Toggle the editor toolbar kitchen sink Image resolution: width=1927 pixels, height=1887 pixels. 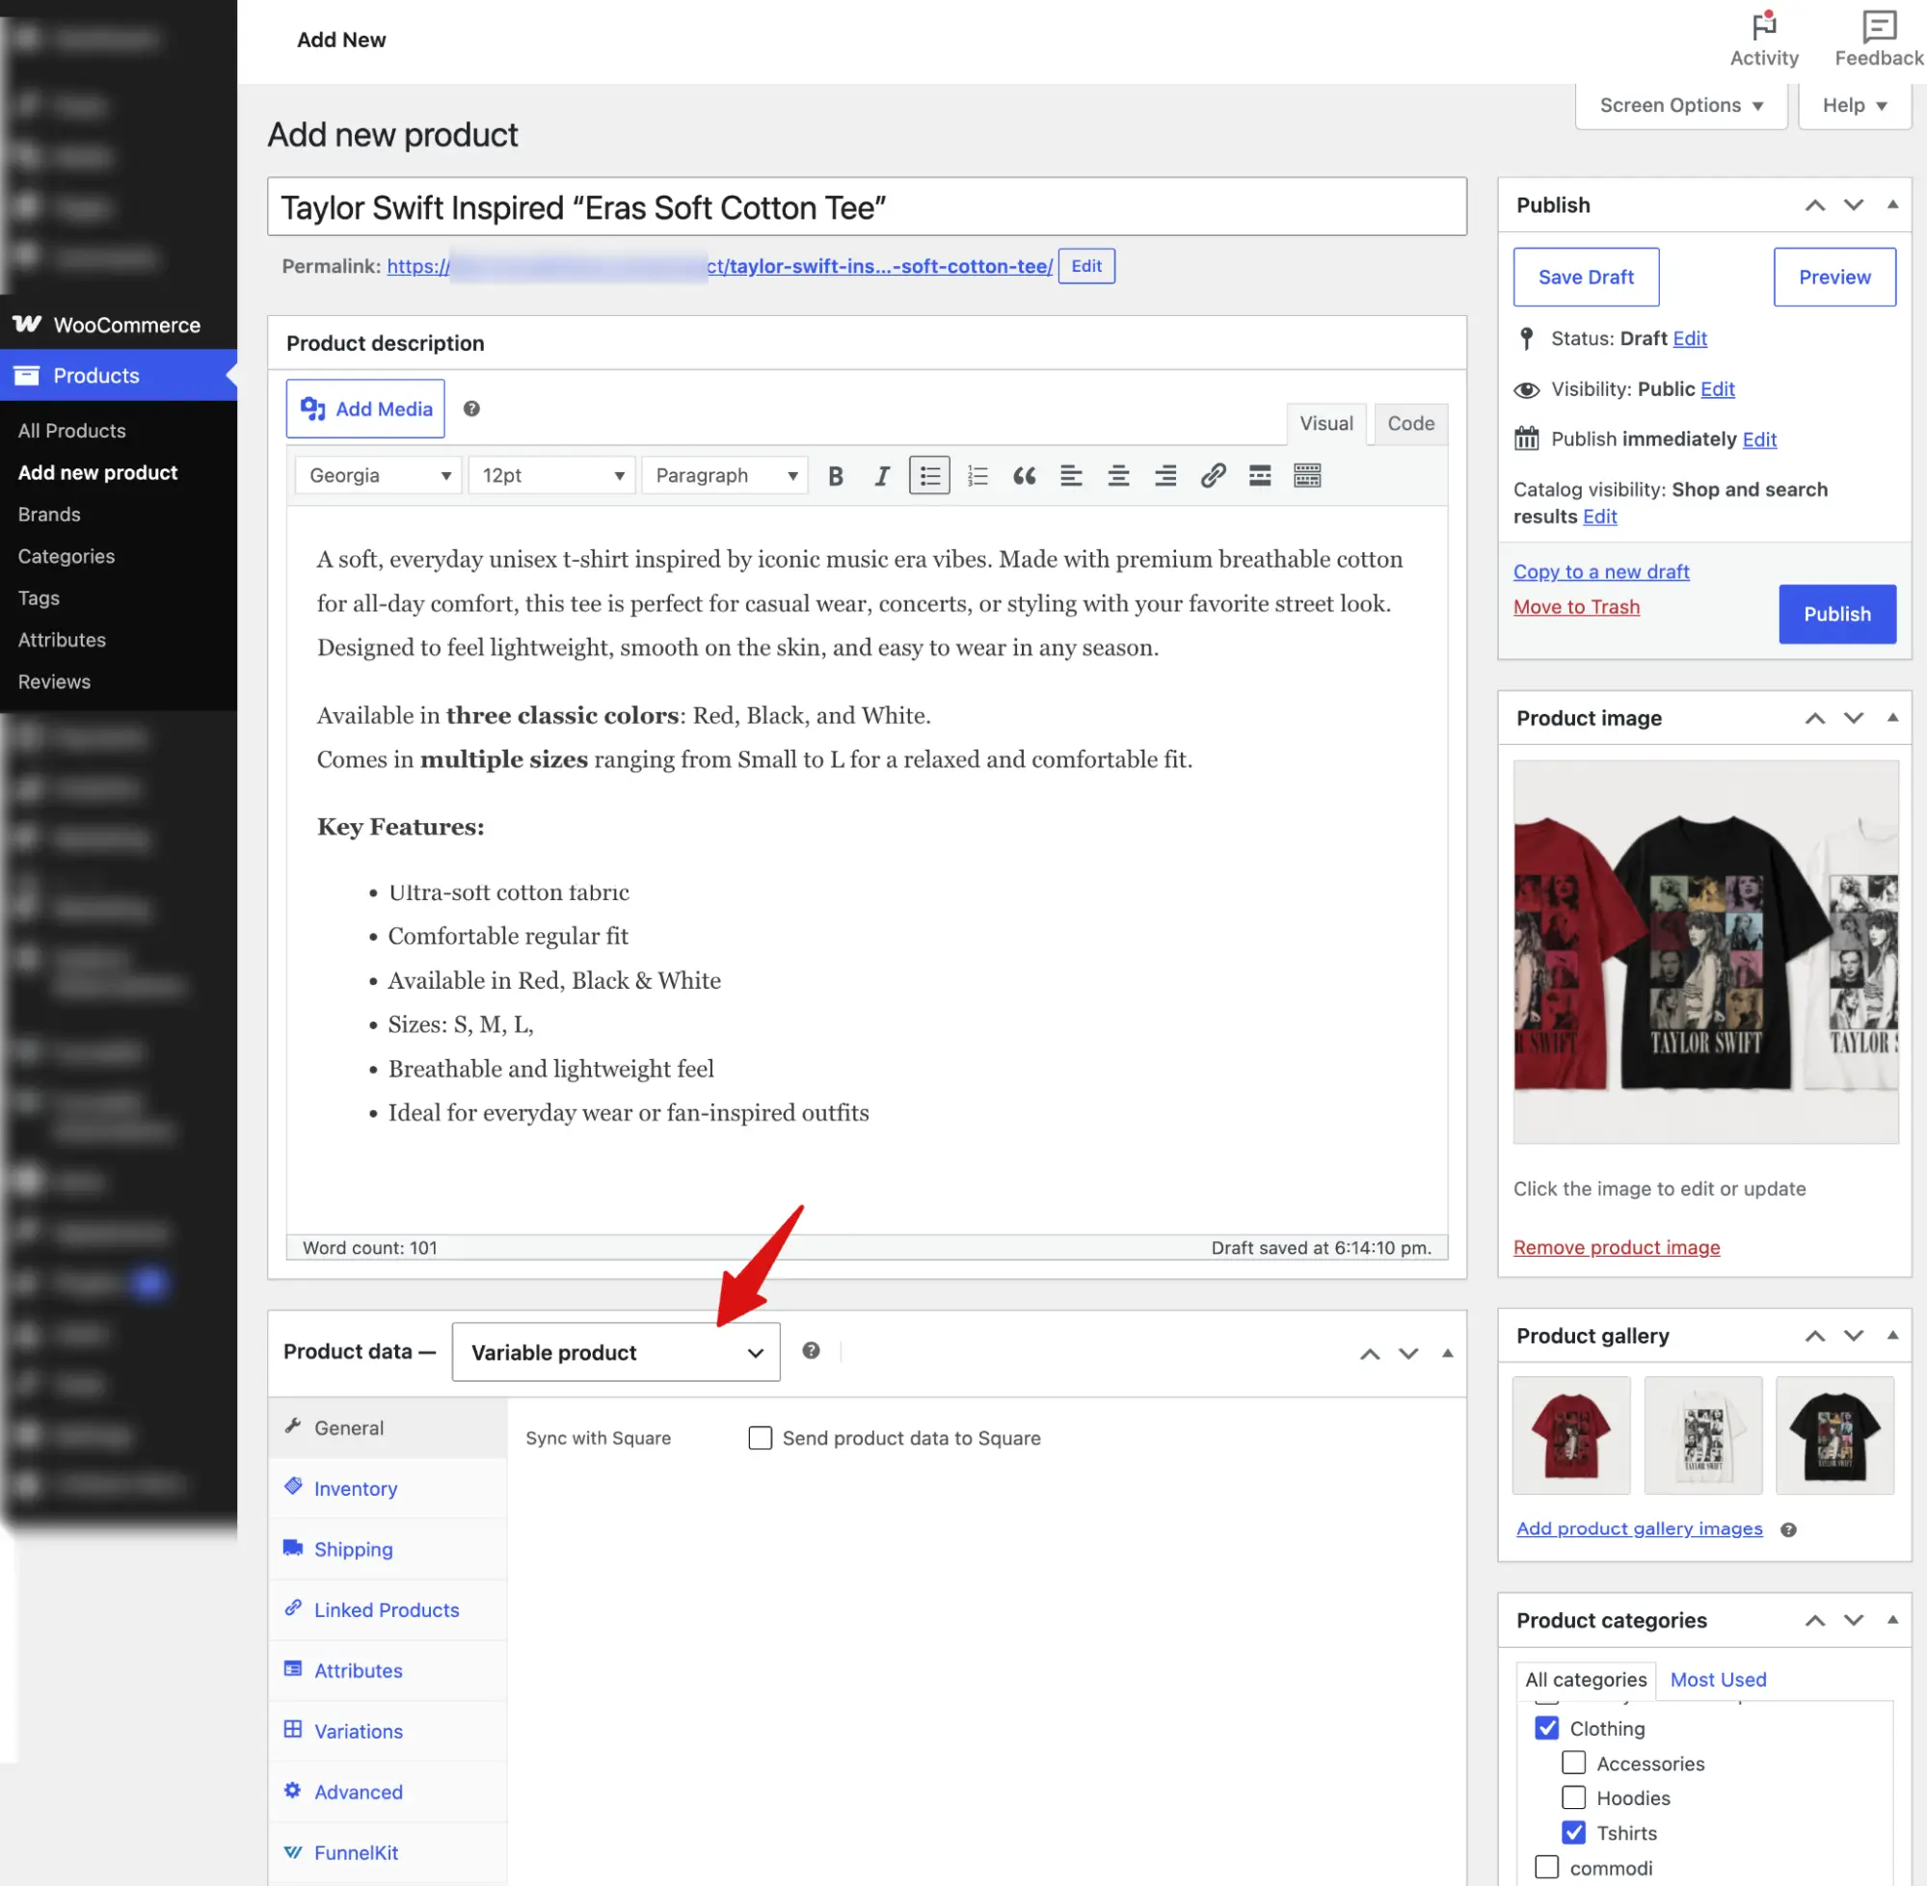1307,476
